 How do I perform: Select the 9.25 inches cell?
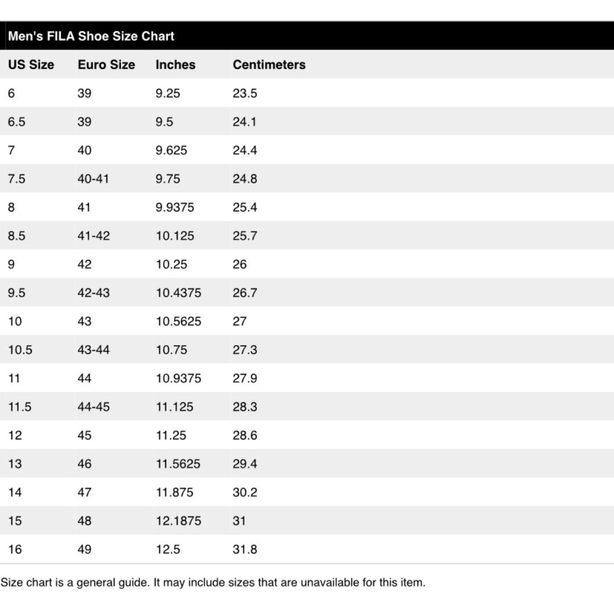[x=168, y=93]
